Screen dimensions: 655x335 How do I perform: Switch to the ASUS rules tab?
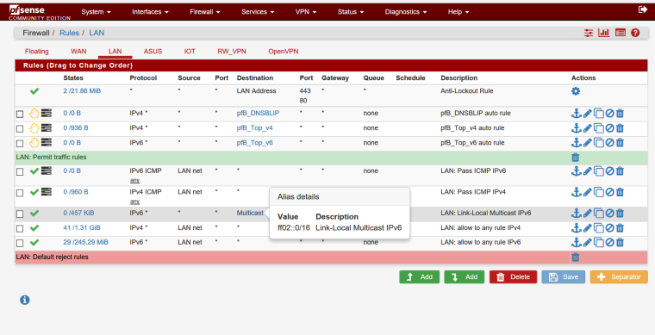point(153,52)
